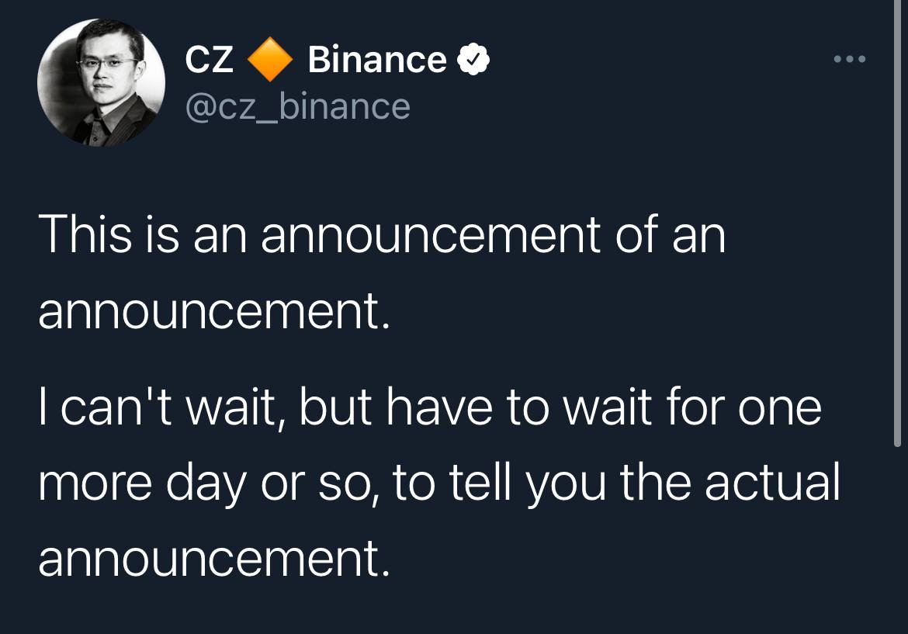The height and width of the screenshot is (634, 908).
Task: Click "Binance" in the display name
Action: pos(377,61)
